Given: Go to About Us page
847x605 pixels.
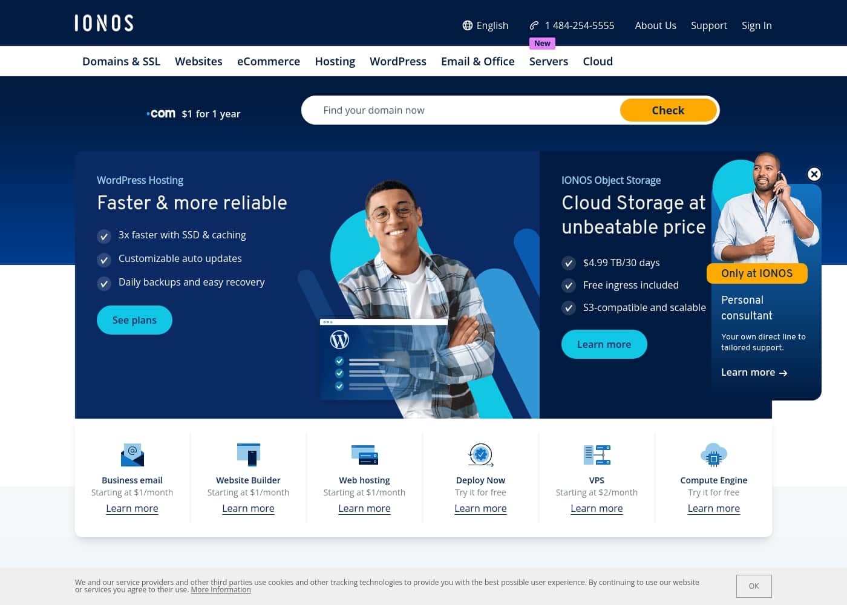Looking at the screenshot, I should (655, 25).
